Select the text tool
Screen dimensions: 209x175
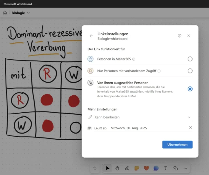click(166, 168)
